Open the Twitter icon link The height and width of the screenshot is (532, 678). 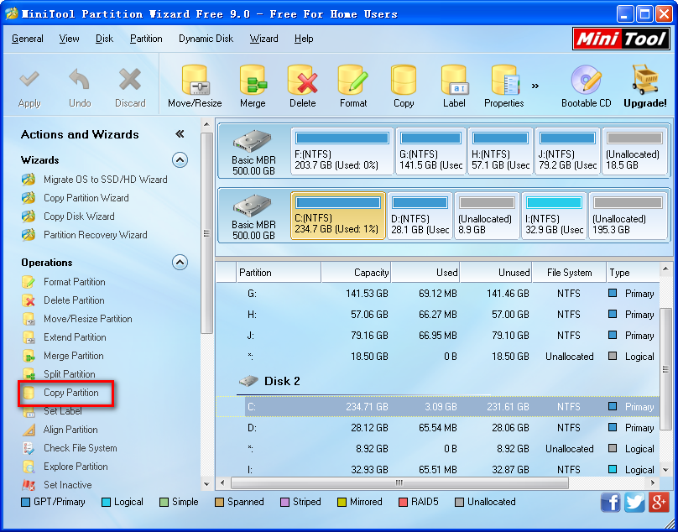click(x=634, y=503)
